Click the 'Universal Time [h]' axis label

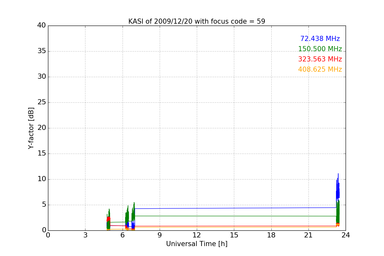197,244
